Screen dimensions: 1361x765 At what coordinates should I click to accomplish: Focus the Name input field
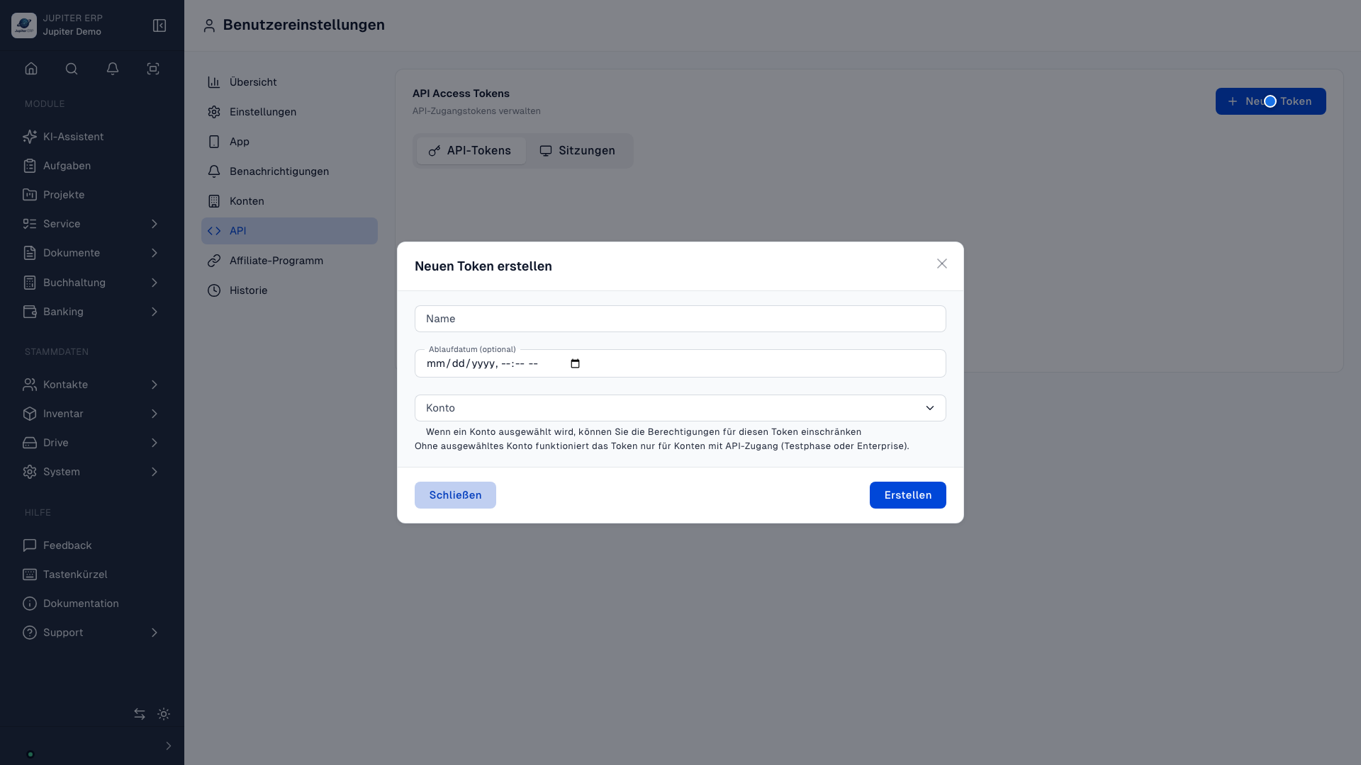click(680, 319)
